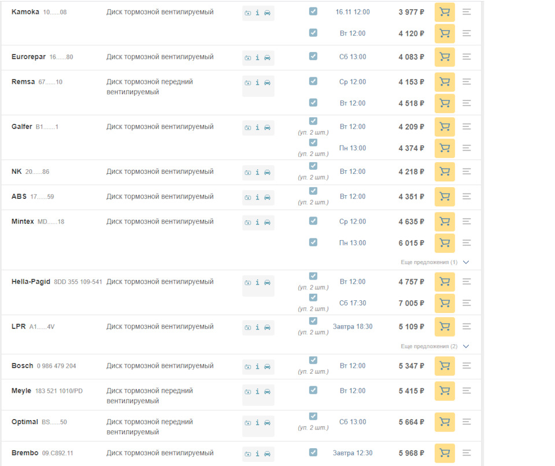Add Hella-Pagid 7 005 ₽ offer to cart
This screenshot has height=466, width=555.
445,303
